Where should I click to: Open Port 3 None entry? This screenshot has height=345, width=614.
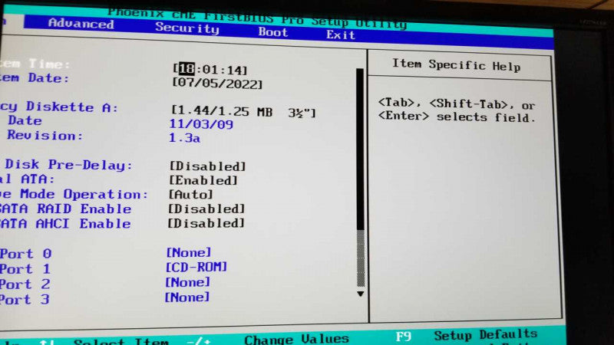(x=187, y=297)
